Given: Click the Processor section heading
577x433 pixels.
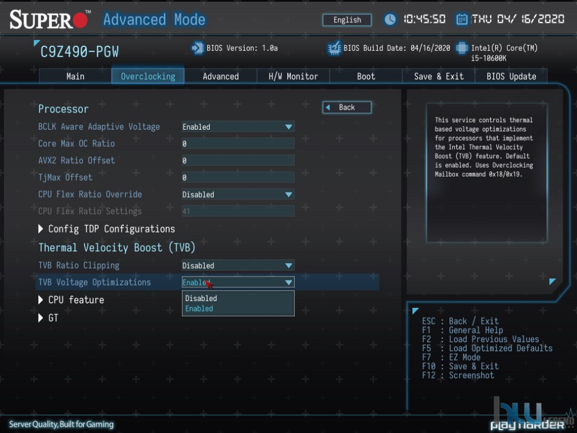Looking at the screenshot, I should click(x=63, y=109).
